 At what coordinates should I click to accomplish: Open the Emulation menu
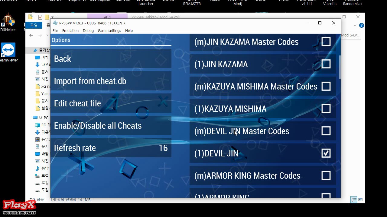(70, 31)
